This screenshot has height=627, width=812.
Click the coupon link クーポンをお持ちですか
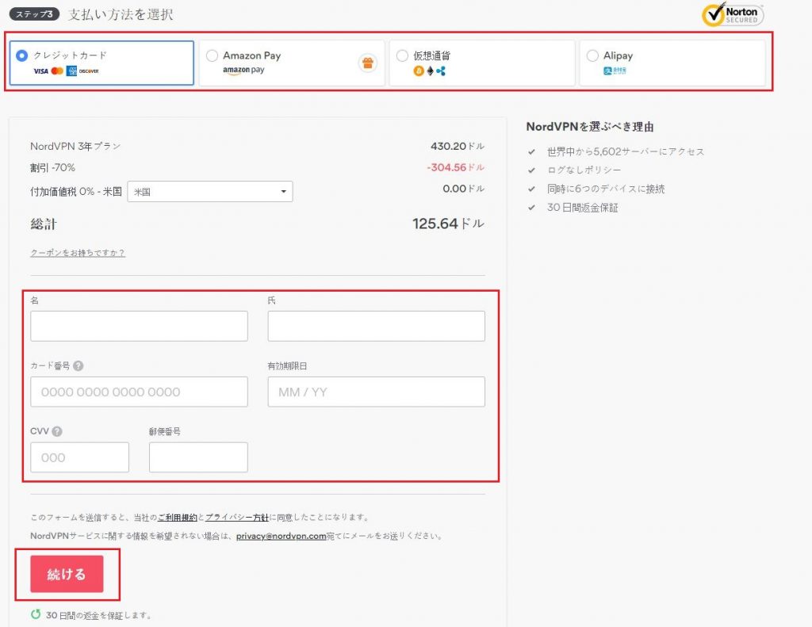point(78,253)
